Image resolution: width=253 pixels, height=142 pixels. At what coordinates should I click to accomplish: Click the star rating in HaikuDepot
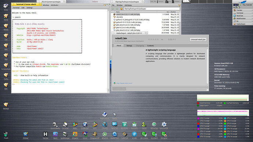coord(153,40)
